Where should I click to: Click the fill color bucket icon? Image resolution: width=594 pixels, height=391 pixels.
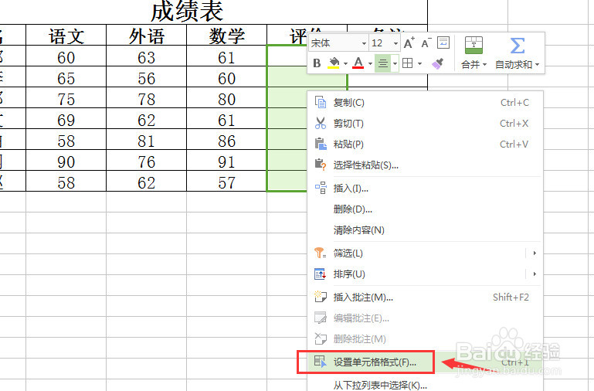334,63
